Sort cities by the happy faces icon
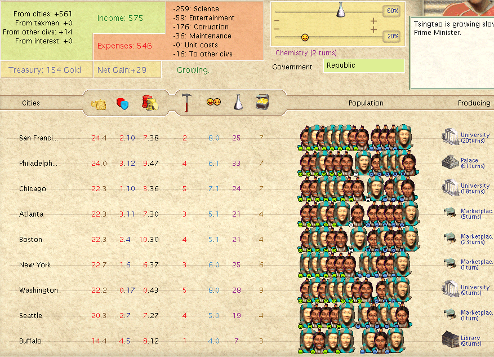The width and height of the screenshot is (494, 357). click(x=213, y=102)
